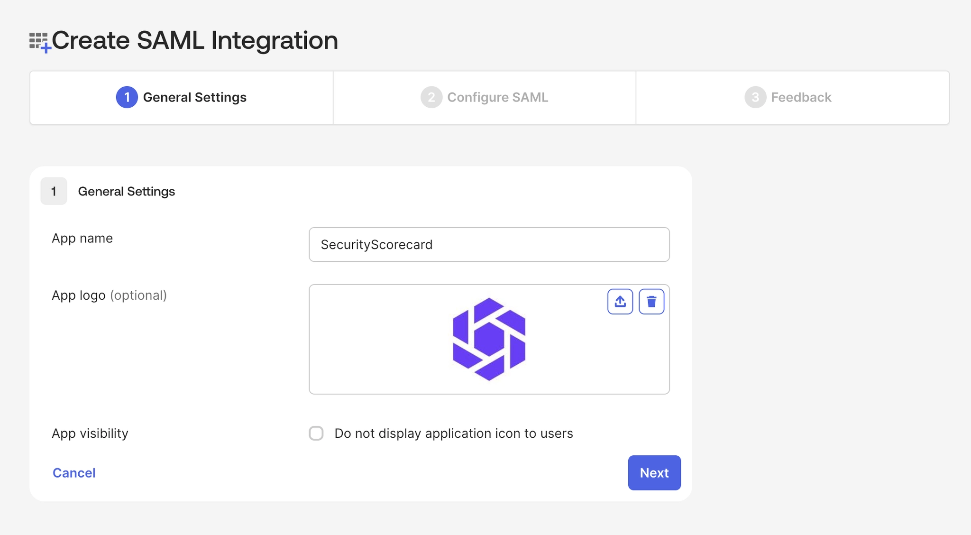Click the Create SAML Integration heading

pyautogui.click(x=194, y=40)
